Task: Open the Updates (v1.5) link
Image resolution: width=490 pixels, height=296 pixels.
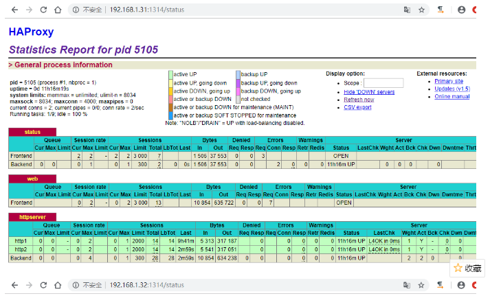Action: (x=452, y=89)
